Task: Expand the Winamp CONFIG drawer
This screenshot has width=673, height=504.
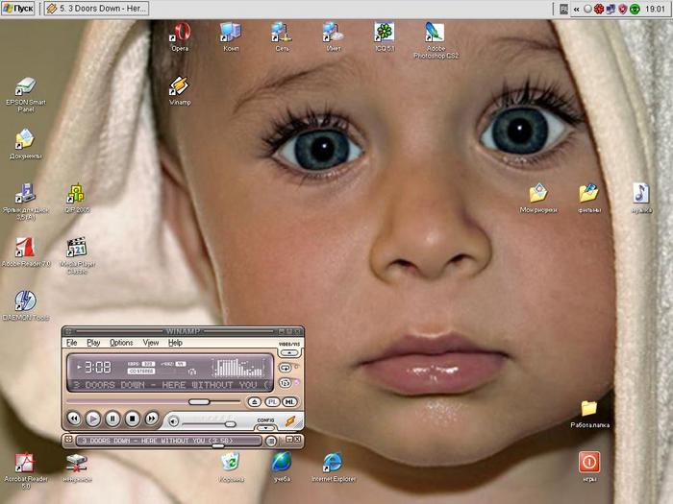Action: [265, 427]
